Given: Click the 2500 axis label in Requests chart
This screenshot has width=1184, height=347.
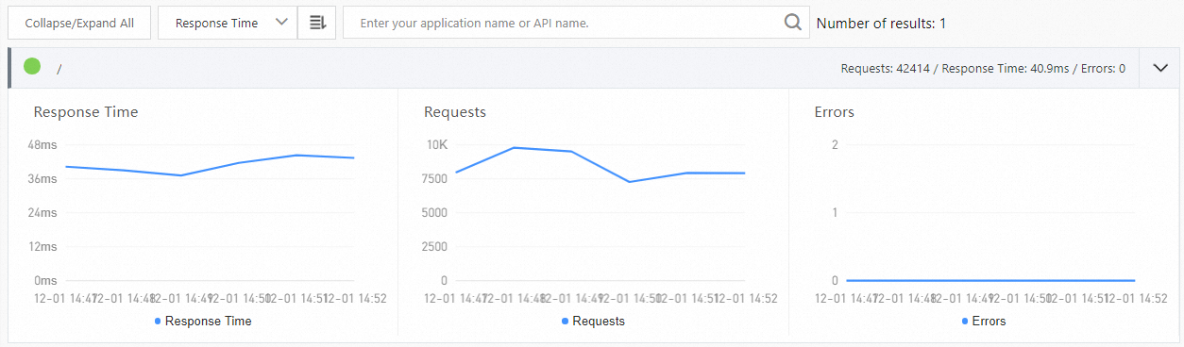Looking at the screenshot, I should point(434,246).
